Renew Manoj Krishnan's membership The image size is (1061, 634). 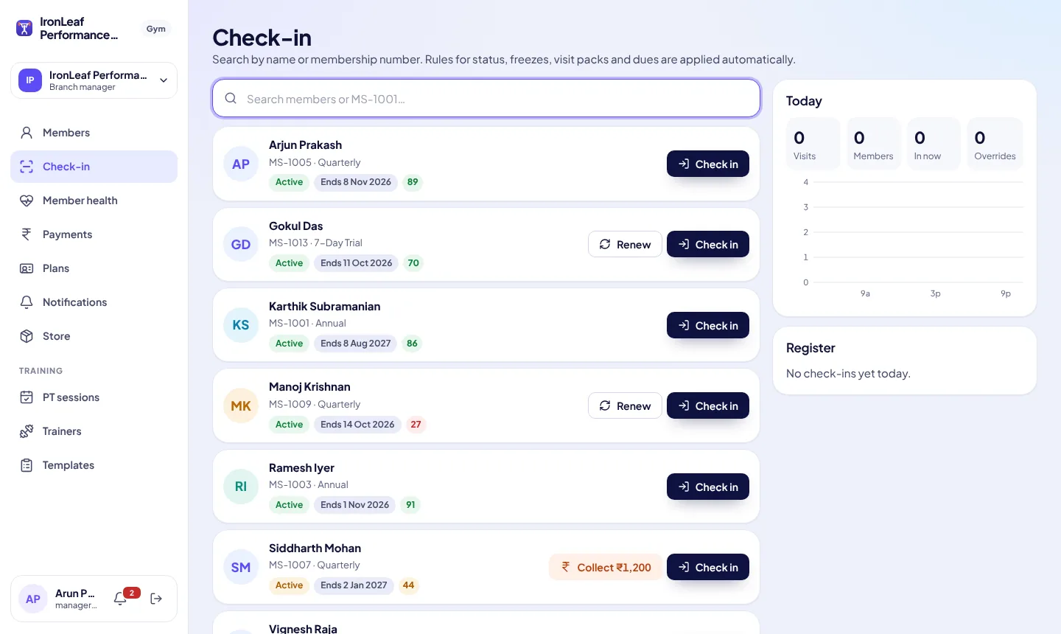[625, 405]
